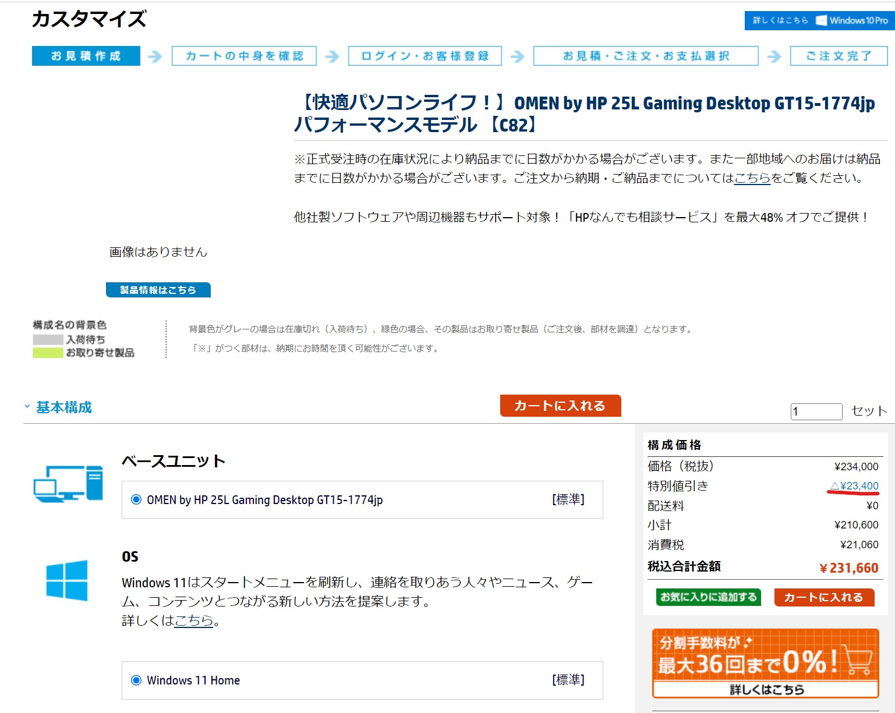Click the 画像はありません placeholder text
895x713 pixels.
(158, 252)
